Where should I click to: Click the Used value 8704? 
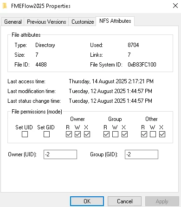coord(133,45)
